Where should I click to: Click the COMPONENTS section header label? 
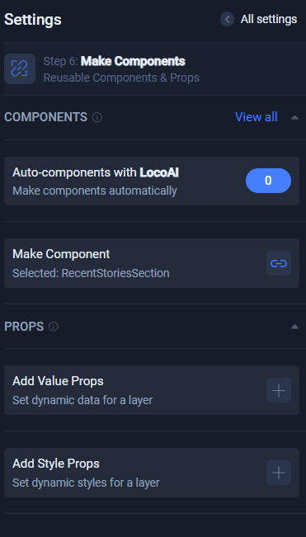pyautogui.click(x=46, y=117)
